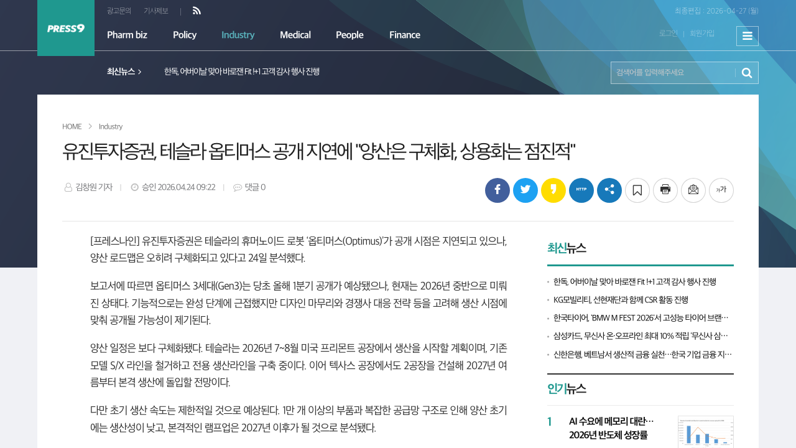Click 기사제보 link
The width and height of the screenshot is (796, 448).
coord(156,11)
